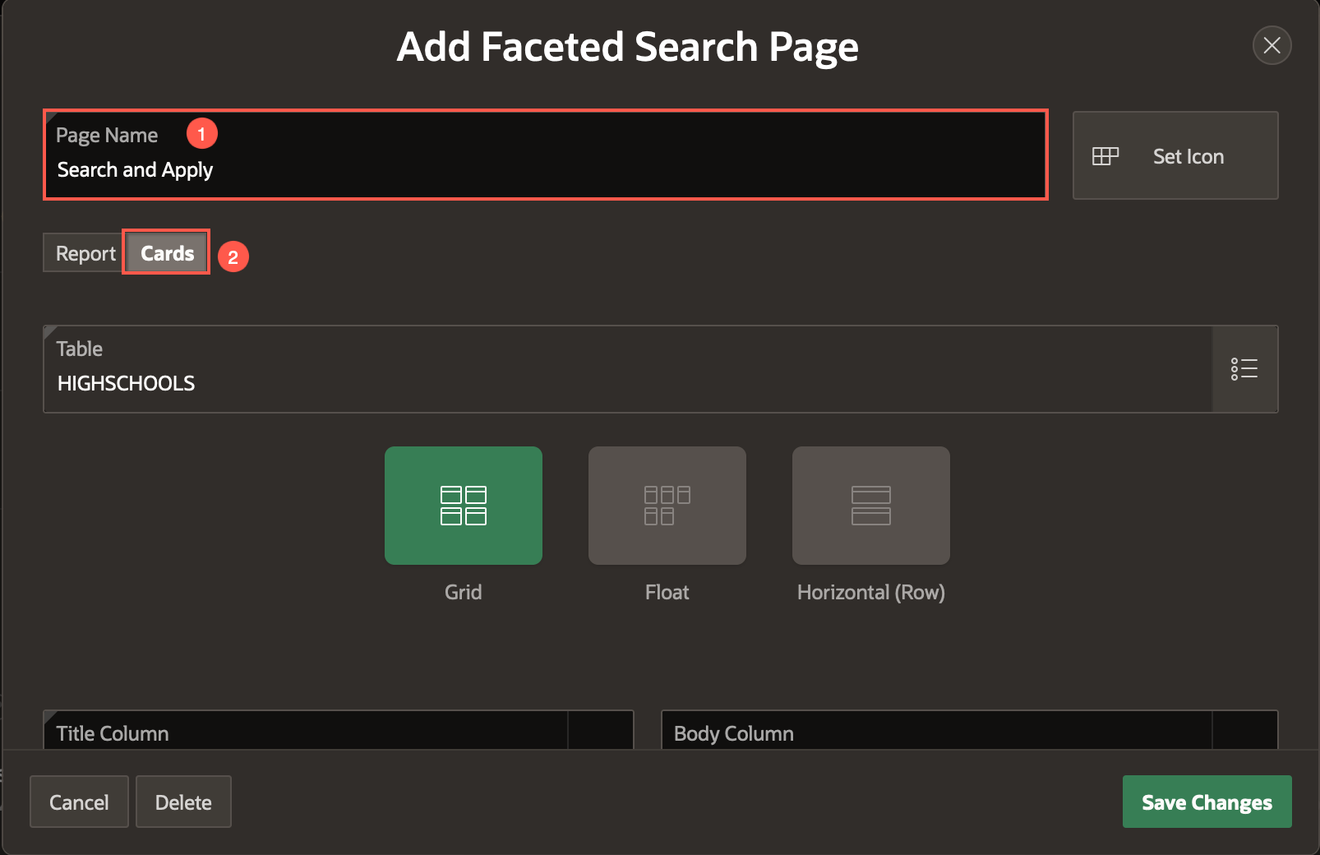Open the Body Column dropdown

pyautogui.click(x=1244, y=731)
